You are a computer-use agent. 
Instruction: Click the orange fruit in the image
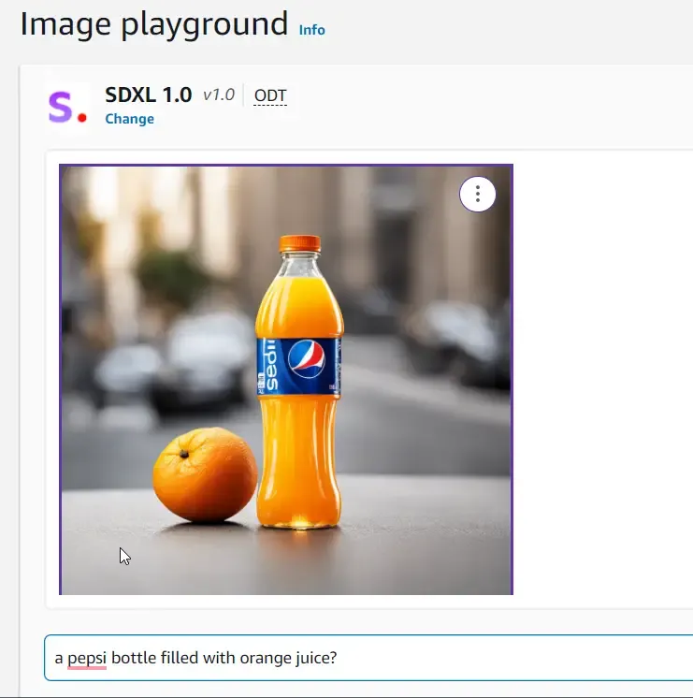click(205, 474)
